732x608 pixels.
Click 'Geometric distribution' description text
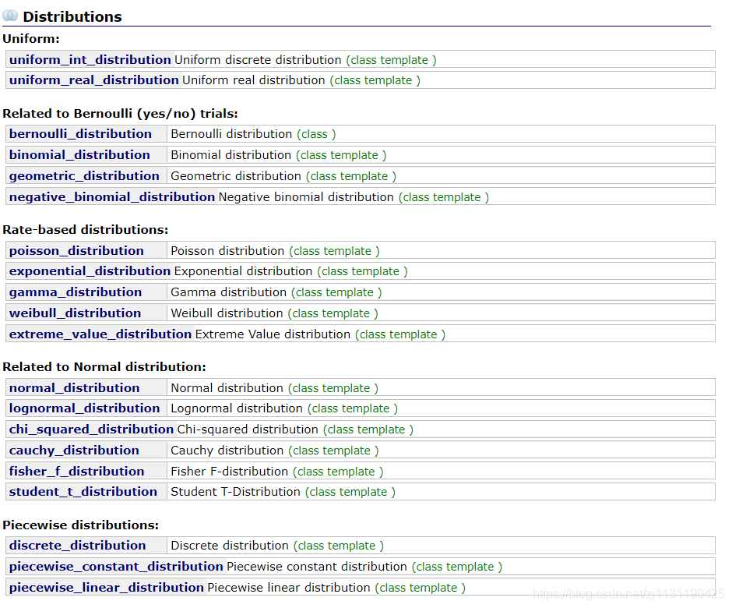(236, 176)
